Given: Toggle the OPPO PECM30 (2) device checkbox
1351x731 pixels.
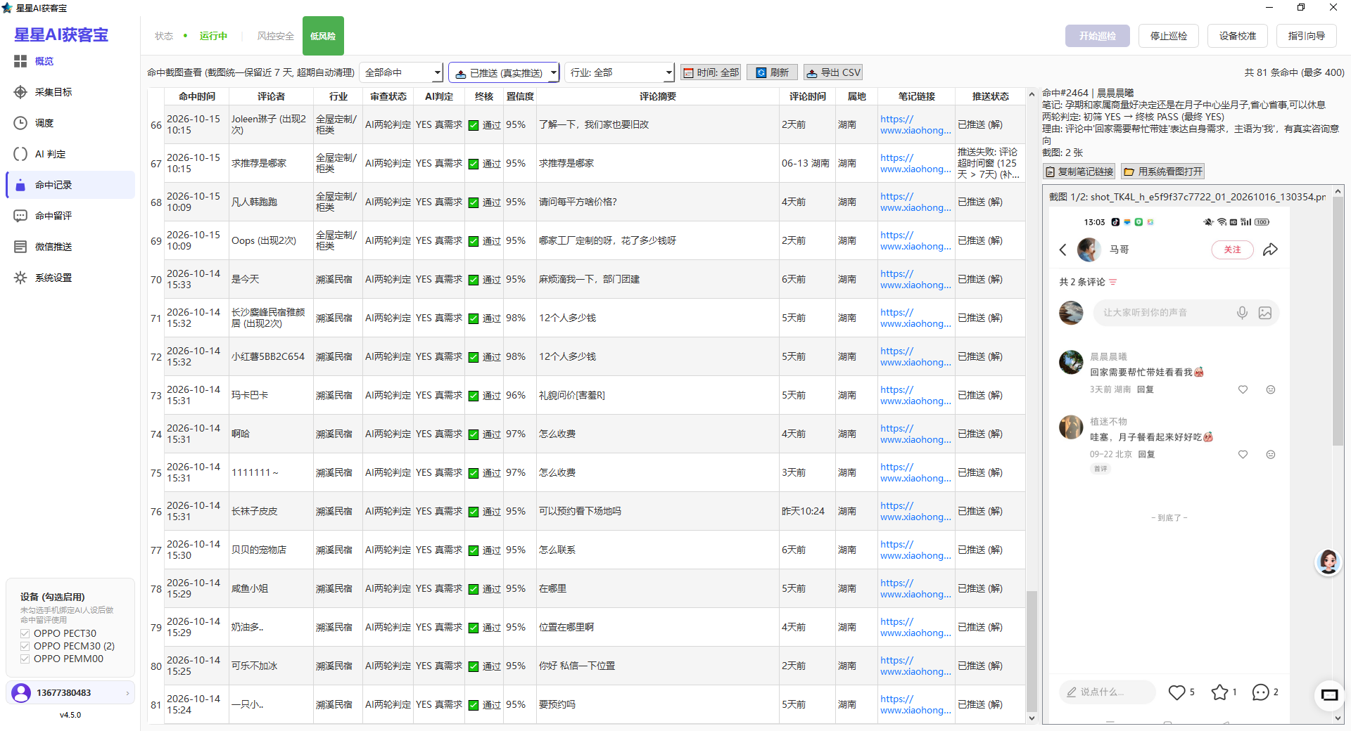Looking at the screenshot, I should (25, 646).
